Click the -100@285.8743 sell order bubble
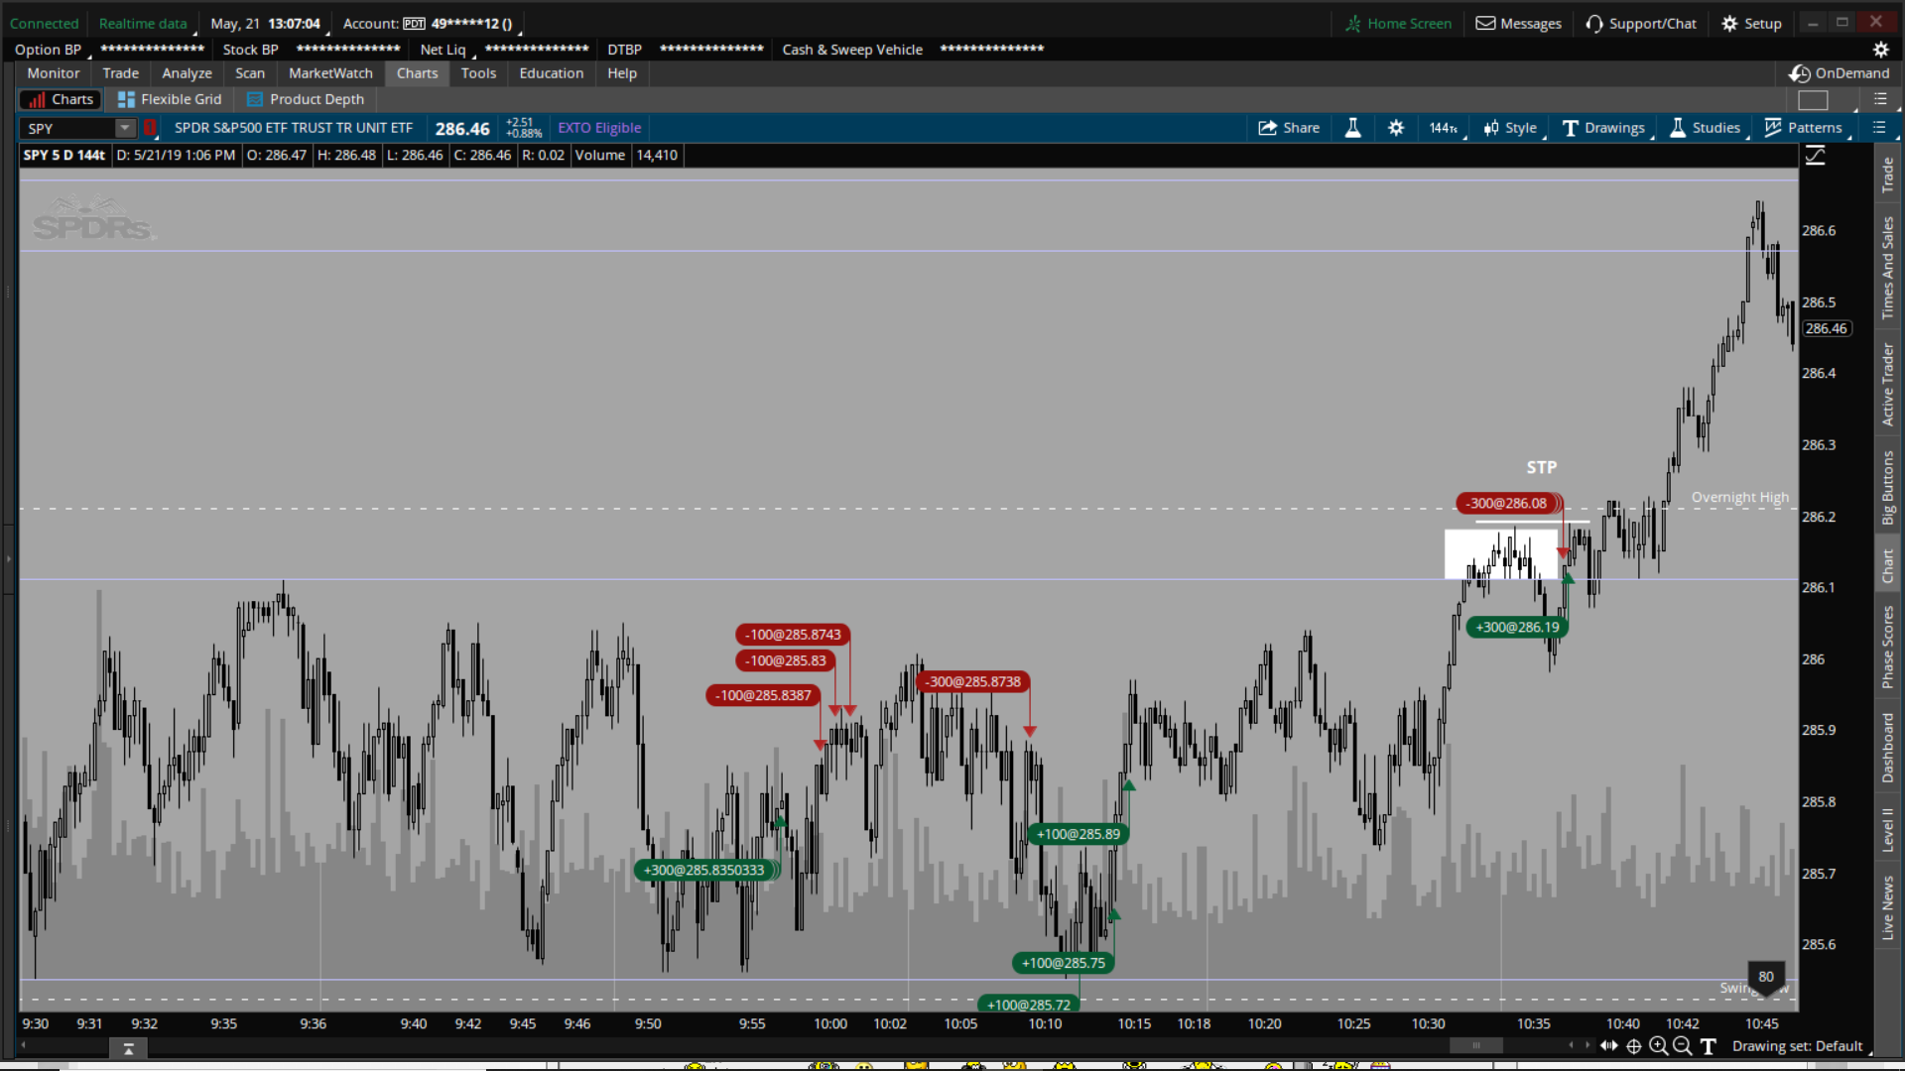Image resolution: width=1905 pixels, height=1071 pixels. (793, 635)
